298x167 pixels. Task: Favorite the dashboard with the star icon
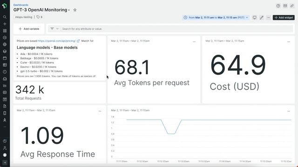coord(75,10)
